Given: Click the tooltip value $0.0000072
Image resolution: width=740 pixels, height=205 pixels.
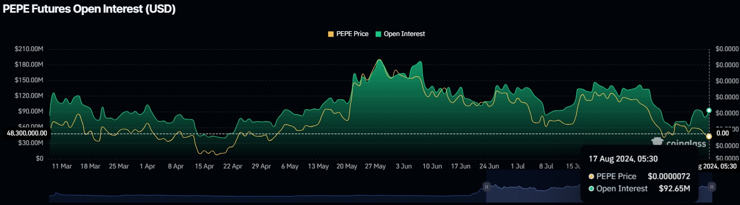Looking at the screenshot, I should point(669,176).
